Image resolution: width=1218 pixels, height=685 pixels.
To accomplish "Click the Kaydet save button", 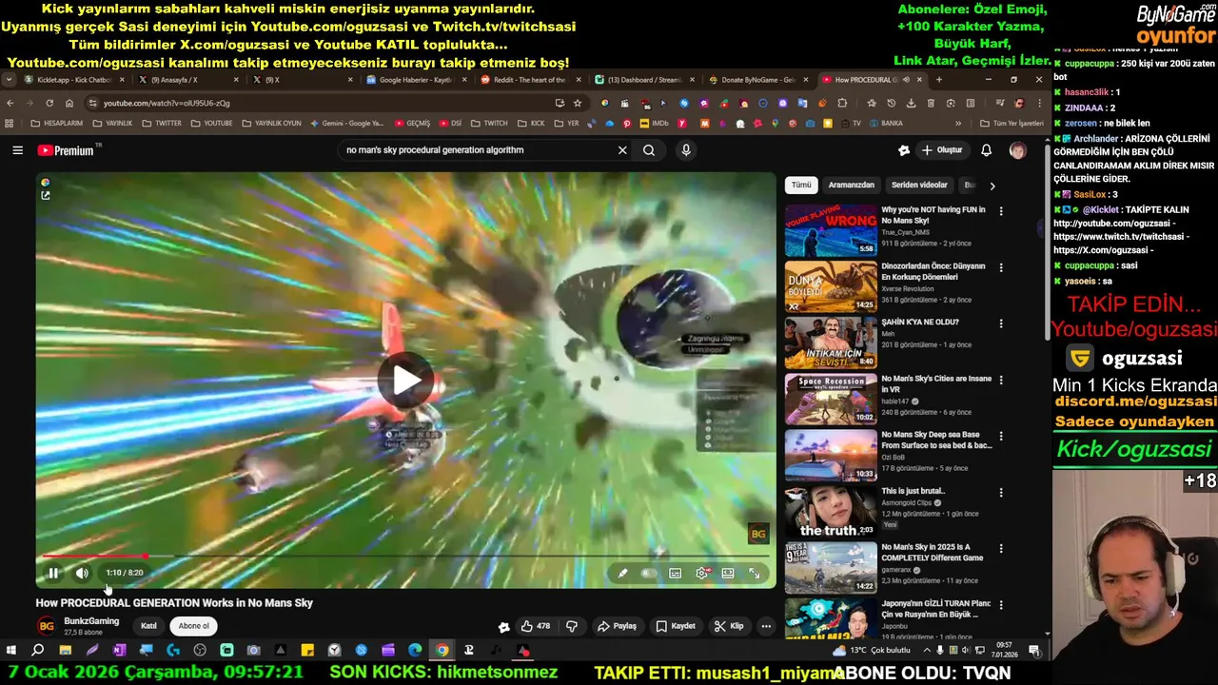I will 675,626.
